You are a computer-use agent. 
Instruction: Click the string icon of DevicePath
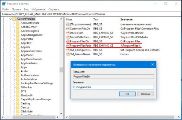coord(68,33)
